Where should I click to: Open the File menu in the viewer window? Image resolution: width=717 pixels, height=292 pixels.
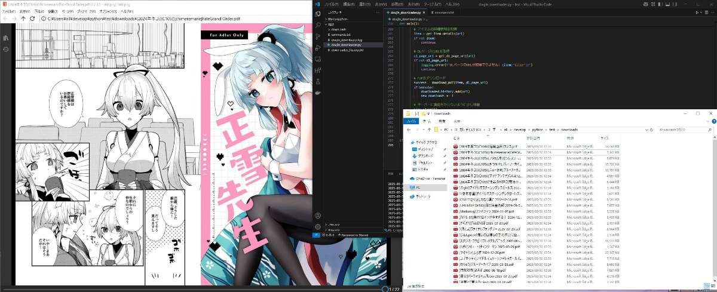coord(8,11)
